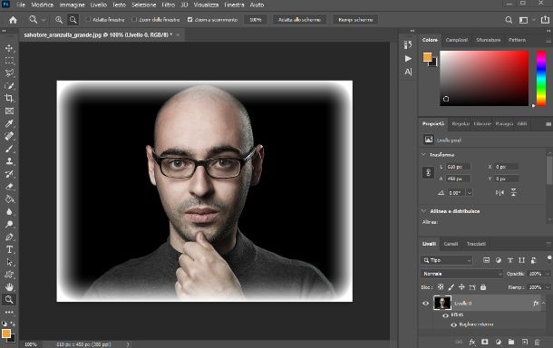Screen dimensions: 553x348
Task: Click the Home icon in options bar
Action: click(13, 20)
